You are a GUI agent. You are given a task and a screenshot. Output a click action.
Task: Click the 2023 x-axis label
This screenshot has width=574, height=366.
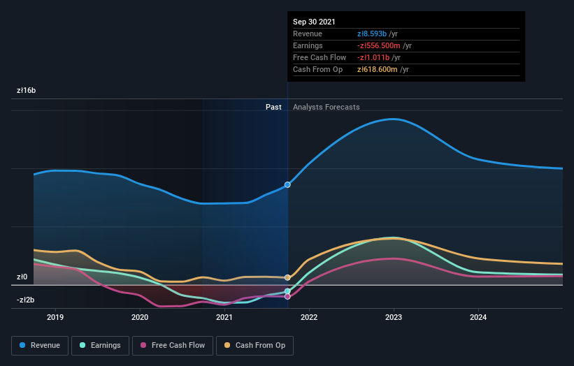pos(394,317)
